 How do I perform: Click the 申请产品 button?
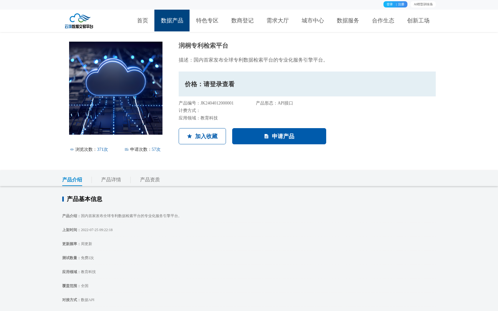tap(279, 136)
